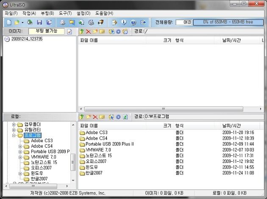Click the folder-with-disc icon in image toolbar
This screenshot has width=267, height=199.
tap(125, 31)
